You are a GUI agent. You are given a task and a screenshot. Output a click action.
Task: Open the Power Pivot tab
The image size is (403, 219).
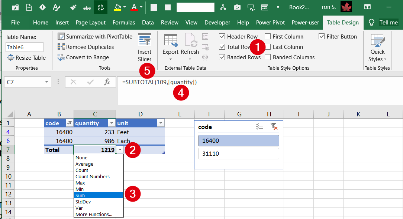click(x=270, y=23)
